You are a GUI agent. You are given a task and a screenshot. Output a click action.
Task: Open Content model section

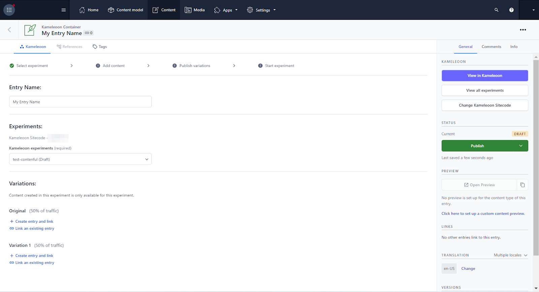[125, 10]
